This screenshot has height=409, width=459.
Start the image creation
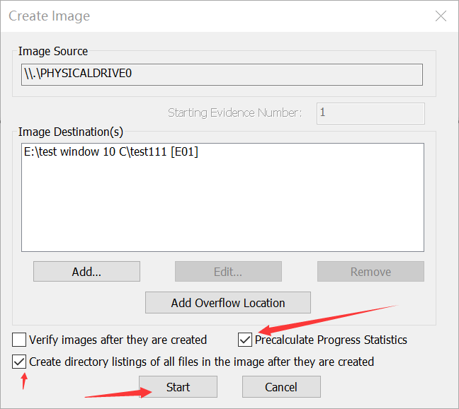click(x=178, y=387)
